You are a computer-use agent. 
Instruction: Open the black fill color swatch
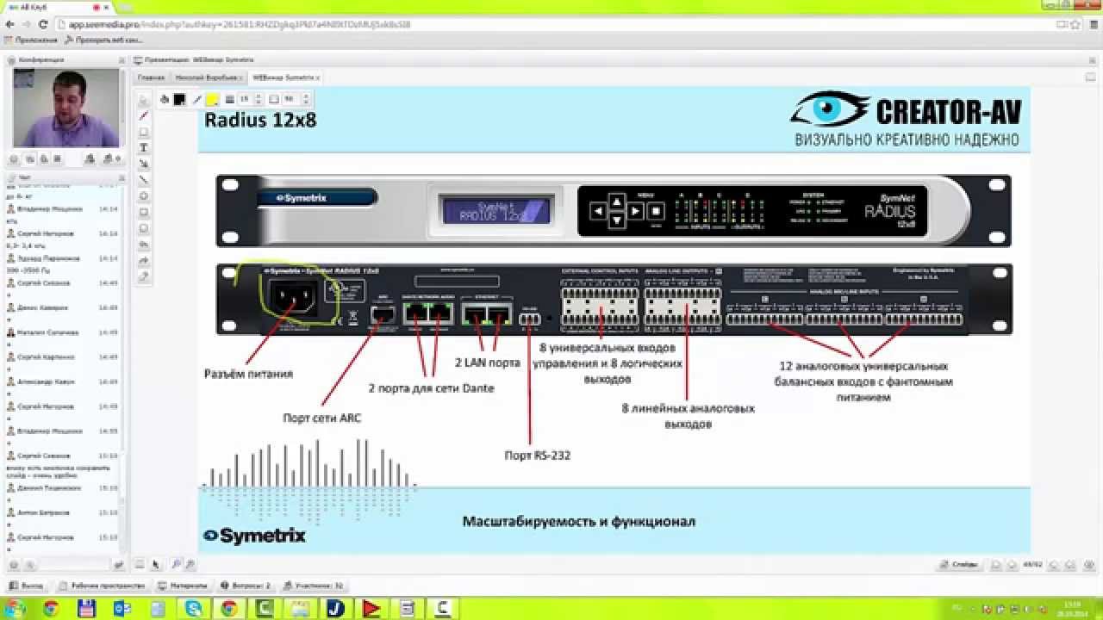coord(179,99)
